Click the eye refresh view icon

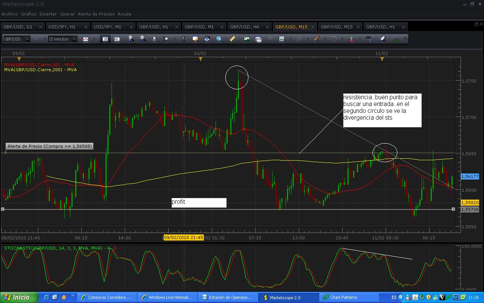tap(207, 39)
